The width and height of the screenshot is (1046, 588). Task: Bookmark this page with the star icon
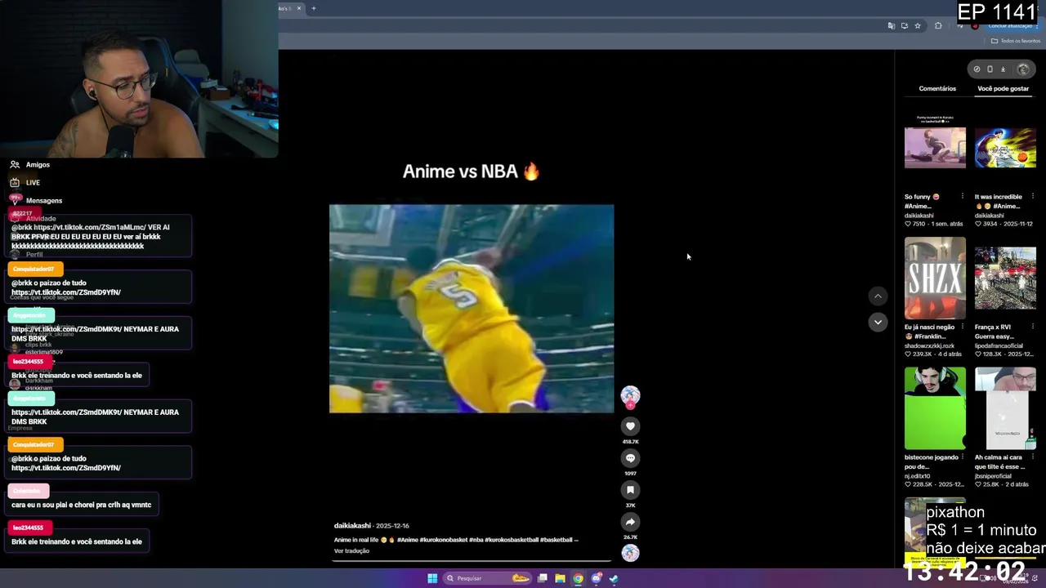click(x=918, y=26)
